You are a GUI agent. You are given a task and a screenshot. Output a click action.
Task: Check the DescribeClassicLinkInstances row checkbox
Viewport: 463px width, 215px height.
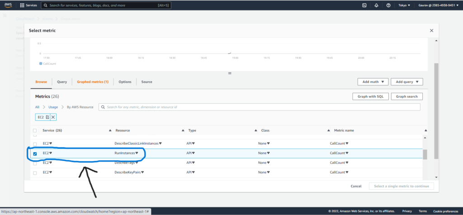point(35,144)
